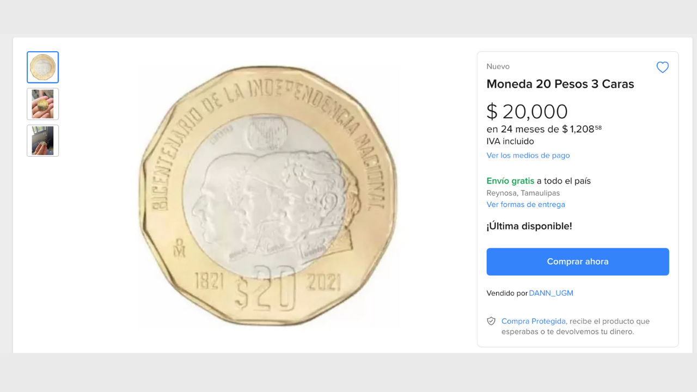Click the 'IVA incluido' label
The image size is (697, 392).
point(510,142)
